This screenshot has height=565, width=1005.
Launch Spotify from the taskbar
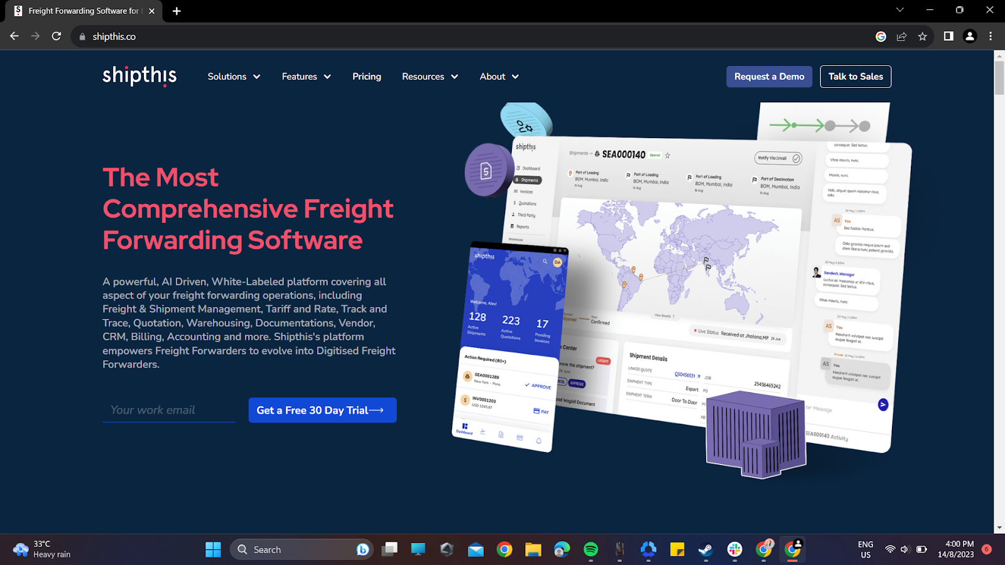coord(589,549)
